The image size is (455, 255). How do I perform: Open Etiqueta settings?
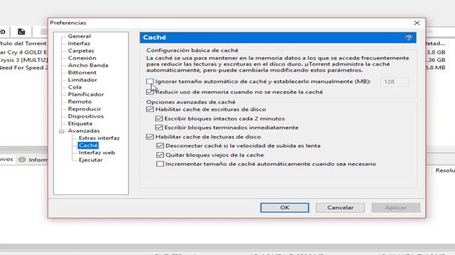click(x=80, y=123)
